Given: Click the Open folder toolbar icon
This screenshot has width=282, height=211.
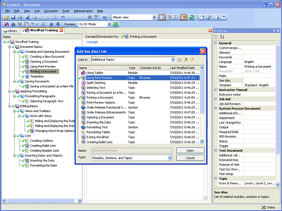Looking at the screenshot, I should (x=7, y=18).
